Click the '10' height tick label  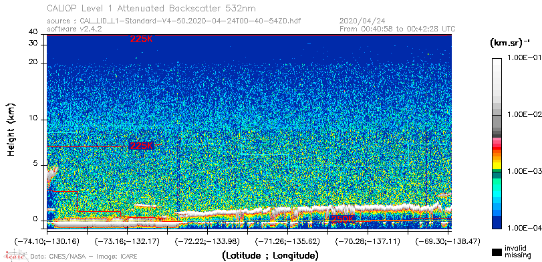[x=33, y=118]
